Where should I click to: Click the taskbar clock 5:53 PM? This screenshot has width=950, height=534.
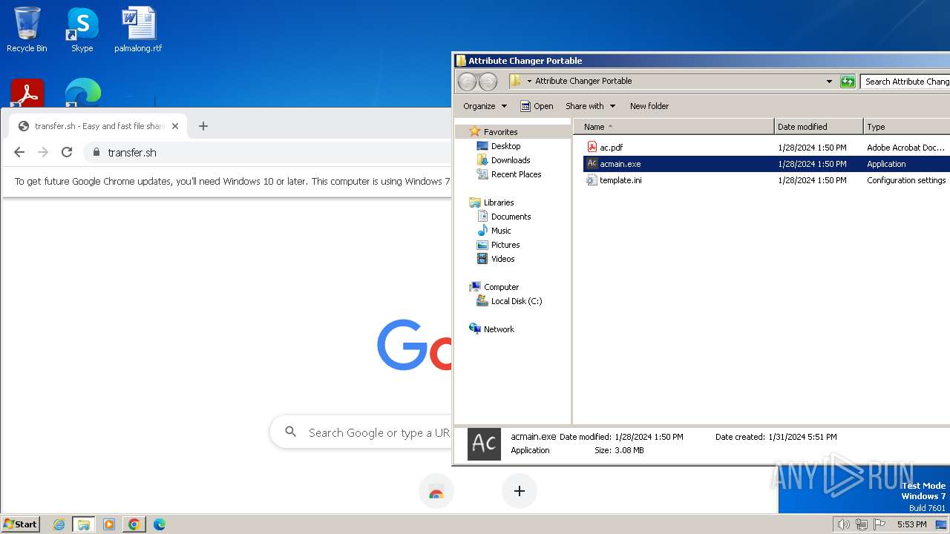[911, 524]
